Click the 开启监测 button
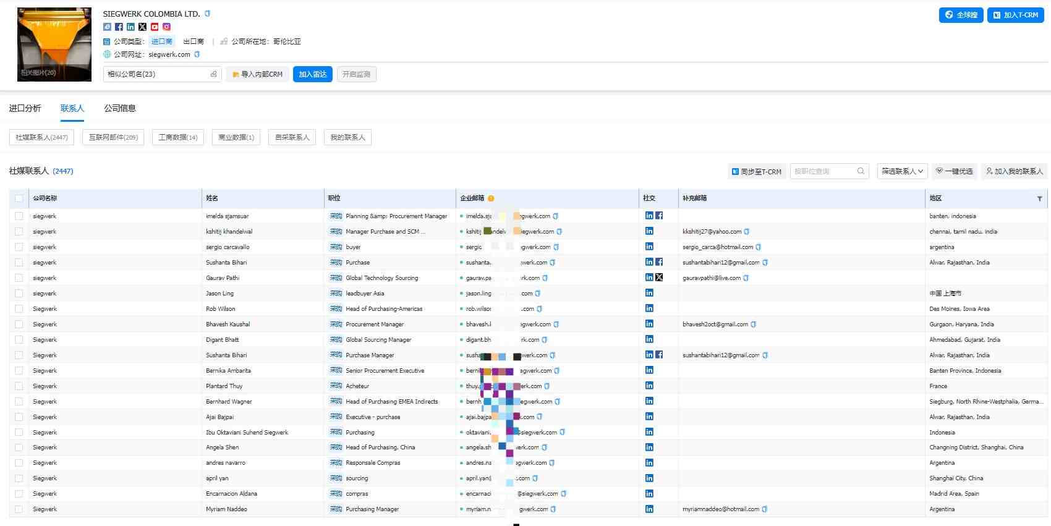 pyautogui.click(x=356, y=74)
